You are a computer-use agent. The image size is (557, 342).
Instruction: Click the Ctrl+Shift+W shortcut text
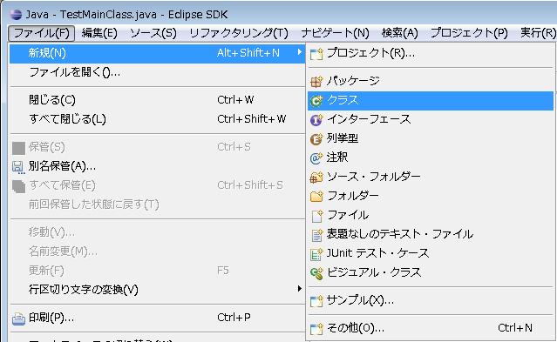[x=252, y=119]
